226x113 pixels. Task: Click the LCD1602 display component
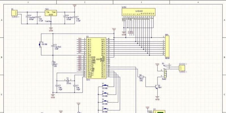pos(138,12)
